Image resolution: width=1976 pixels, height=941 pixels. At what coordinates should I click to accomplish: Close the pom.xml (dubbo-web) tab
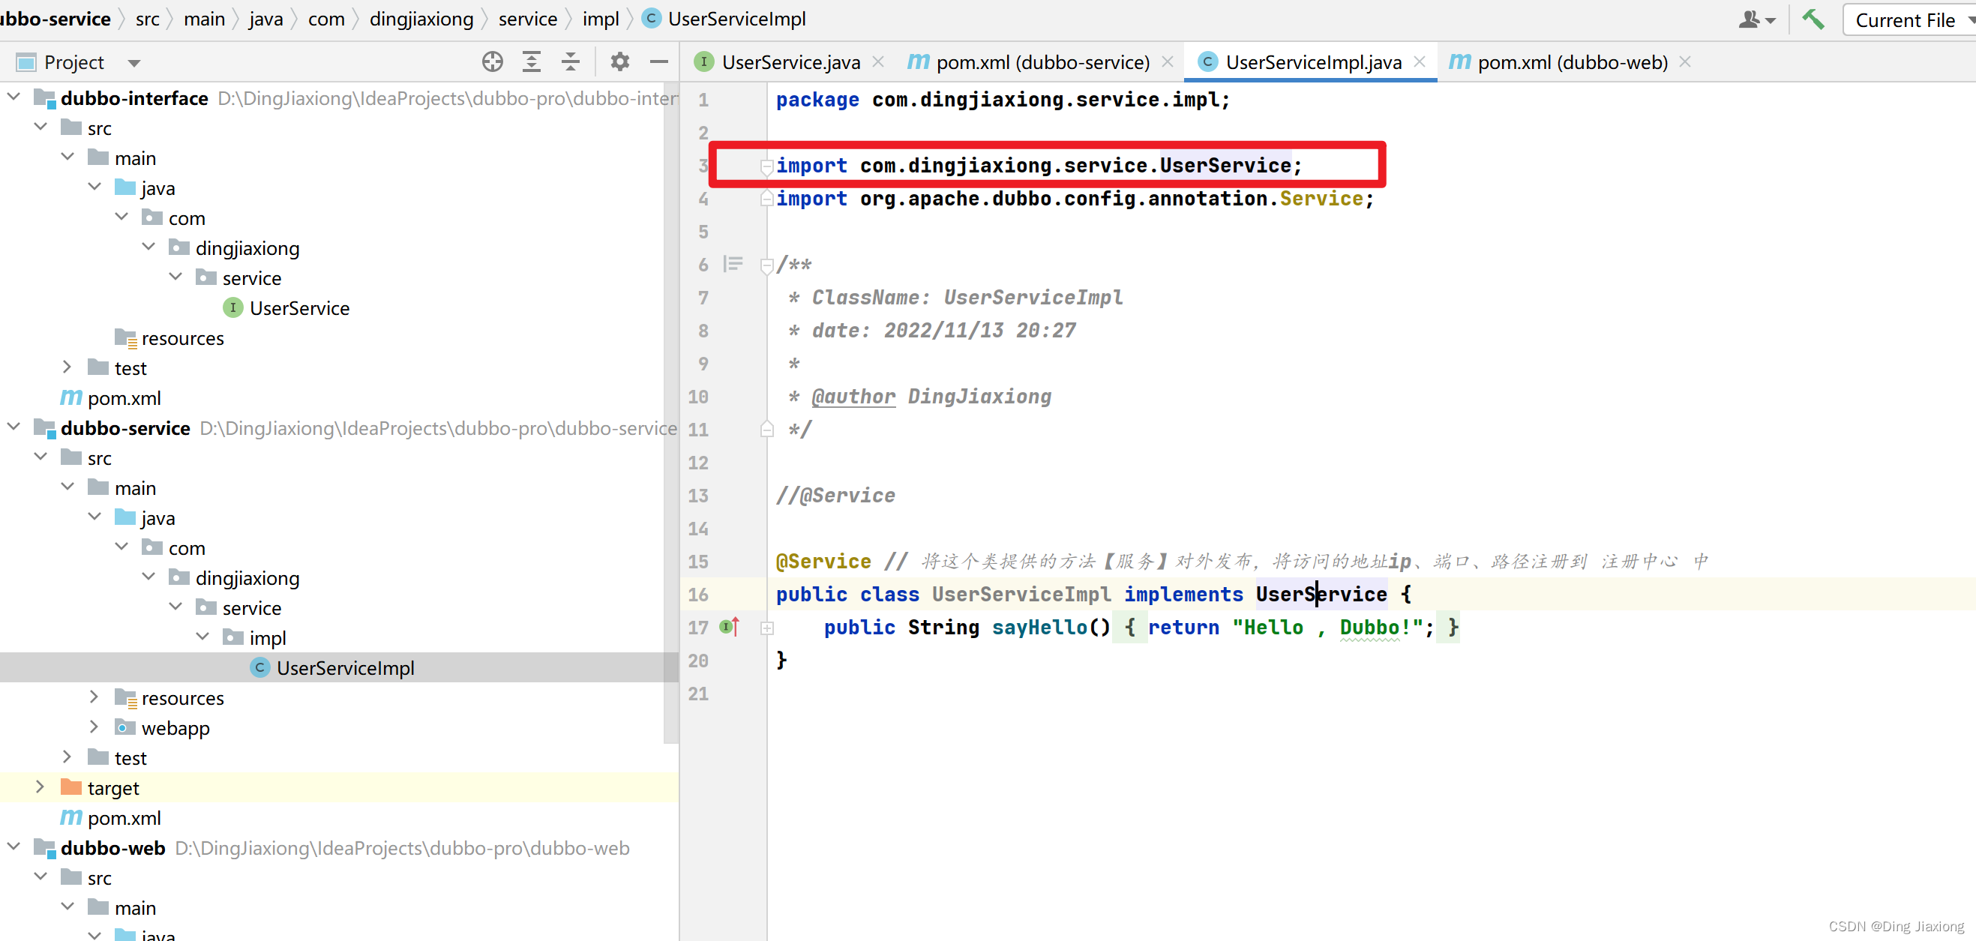1685,62
